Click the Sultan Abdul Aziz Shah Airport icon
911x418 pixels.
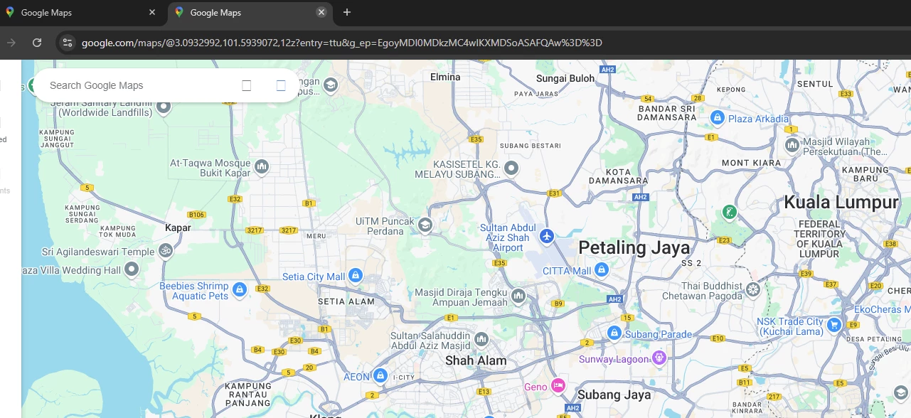coord(546,236)
